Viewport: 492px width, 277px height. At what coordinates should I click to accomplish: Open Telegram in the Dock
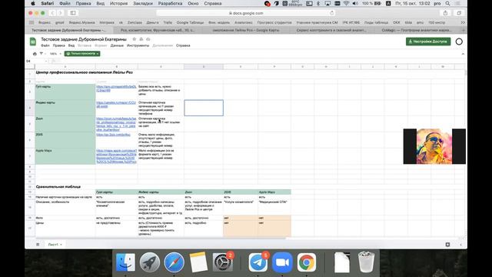tap(258, 262)
